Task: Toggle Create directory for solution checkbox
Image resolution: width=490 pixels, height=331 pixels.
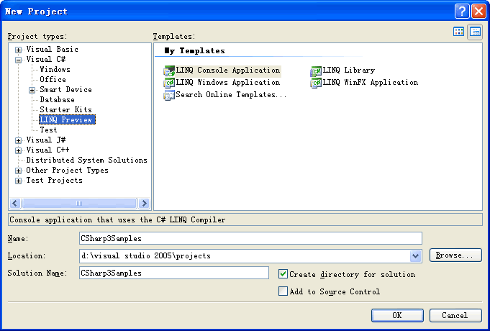Action: click(283, 274)
